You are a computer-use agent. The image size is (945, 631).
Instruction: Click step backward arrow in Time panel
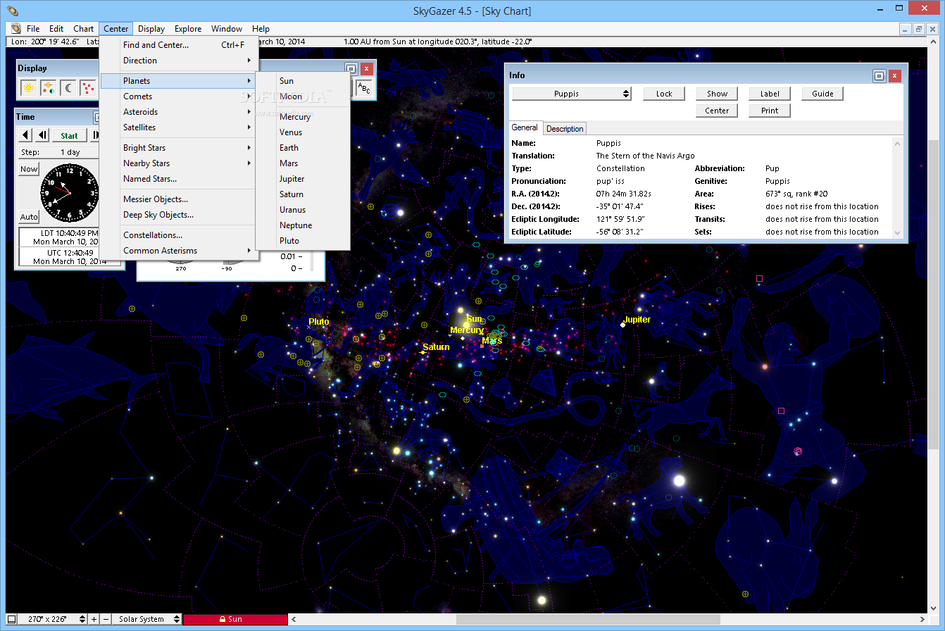pos(26,135)
